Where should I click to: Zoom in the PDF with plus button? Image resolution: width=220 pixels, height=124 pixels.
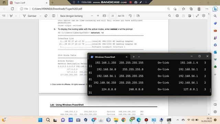(x=98, y=16)
